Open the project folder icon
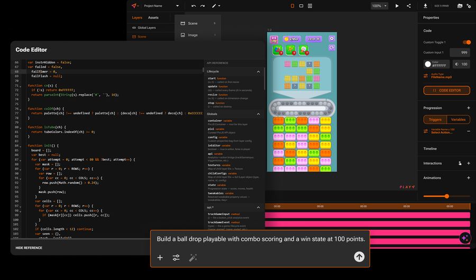The image size is (476, 280). [460, 6]
